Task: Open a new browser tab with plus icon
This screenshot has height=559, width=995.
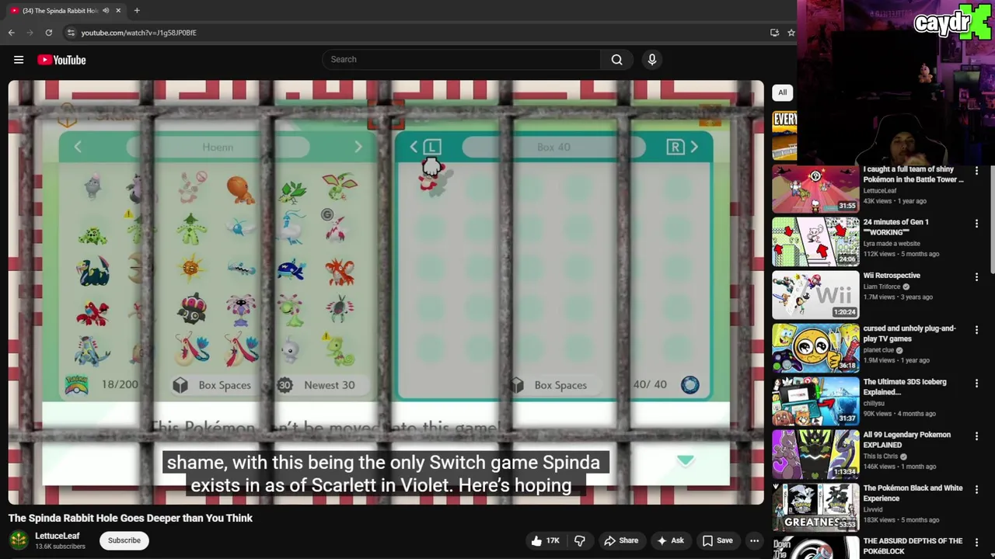Action: coord(137,10)
